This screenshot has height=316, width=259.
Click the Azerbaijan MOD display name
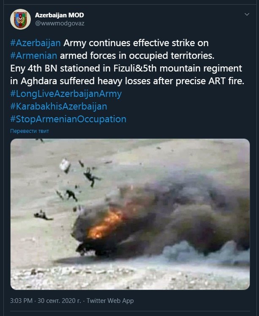pos(60,15)
